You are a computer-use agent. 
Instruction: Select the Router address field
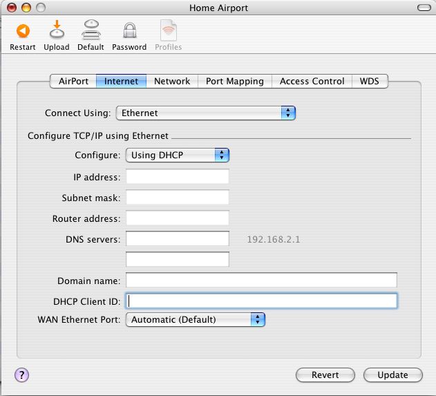point(178,218)
